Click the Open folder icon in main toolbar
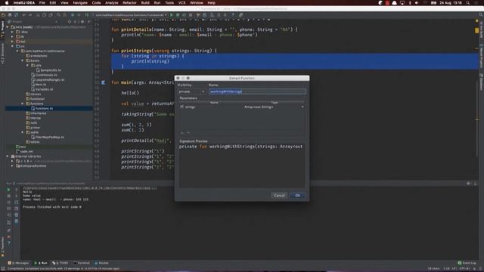484x272 pixels. click(x=3, y=15)
